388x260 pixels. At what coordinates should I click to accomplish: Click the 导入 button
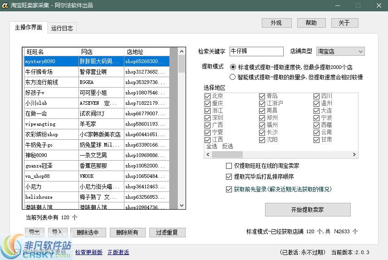58,232
